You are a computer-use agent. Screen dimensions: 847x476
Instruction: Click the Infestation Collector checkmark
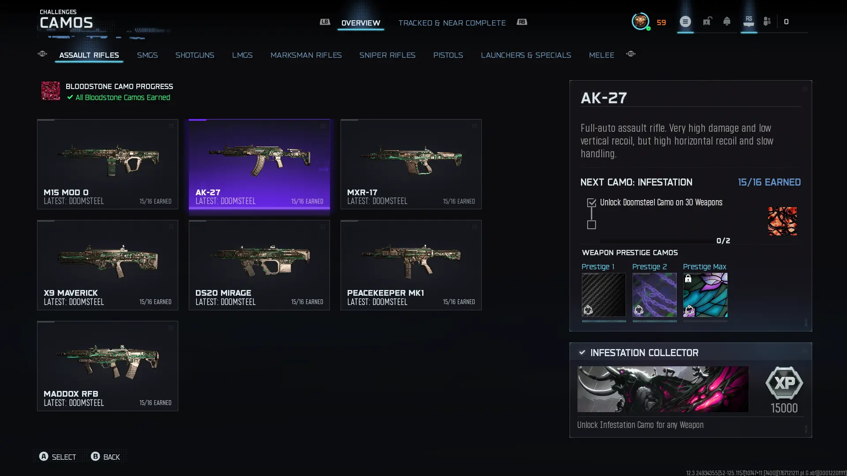[x=582, y=353]
